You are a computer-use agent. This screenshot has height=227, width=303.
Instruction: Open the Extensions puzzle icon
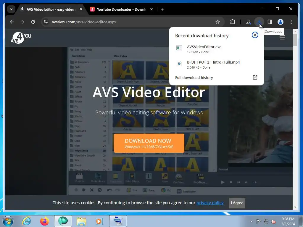point(233,22)
